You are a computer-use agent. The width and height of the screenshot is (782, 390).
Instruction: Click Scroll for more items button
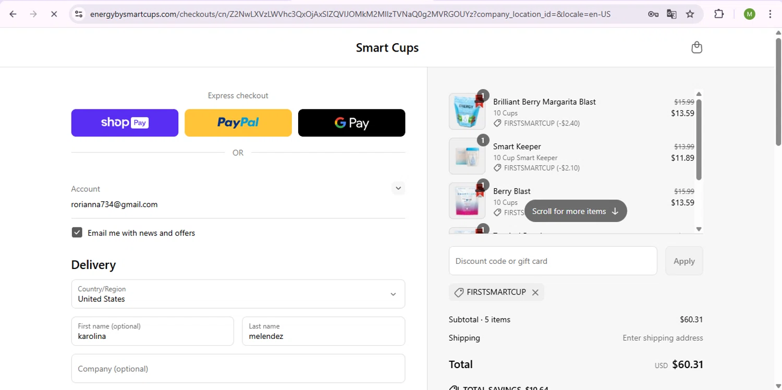point(576,211)
